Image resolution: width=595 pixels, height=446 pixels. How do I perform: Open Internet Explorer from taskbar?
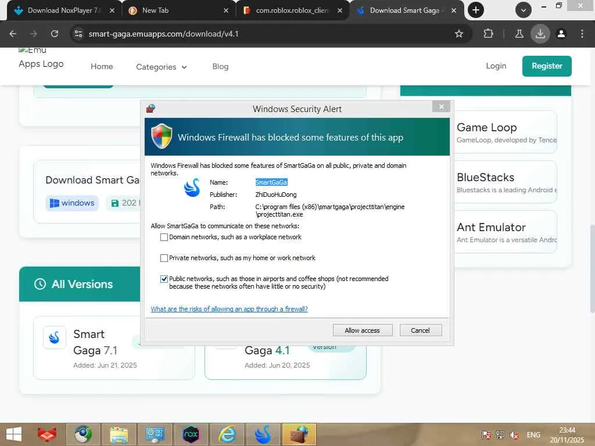[227, 434]
